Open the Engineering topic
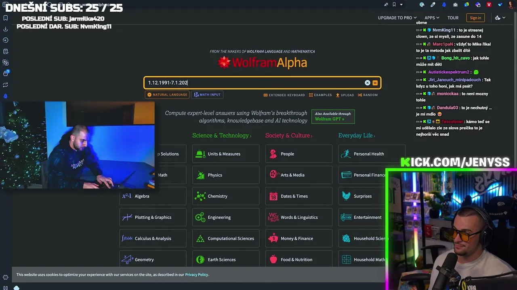517x290 pixels. (226, 217)
